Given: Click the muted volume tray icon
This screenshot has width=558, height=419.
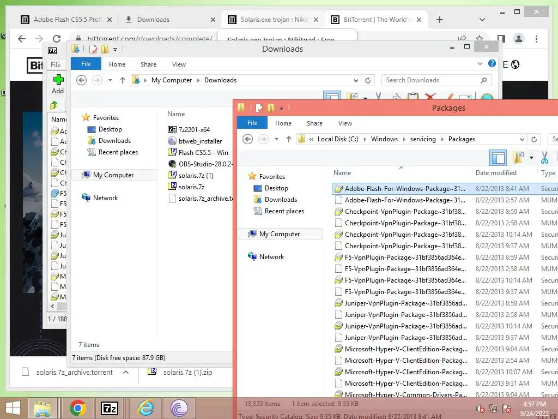Looking at the screenshot, I should click(x=480, y=409).
